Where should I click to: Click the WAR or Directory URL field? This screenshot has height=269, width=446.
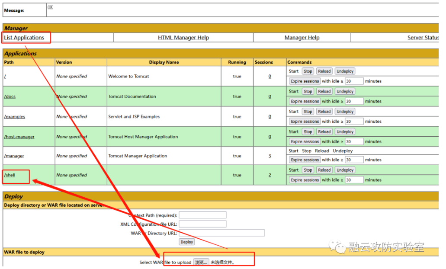[x=221, y=233]
